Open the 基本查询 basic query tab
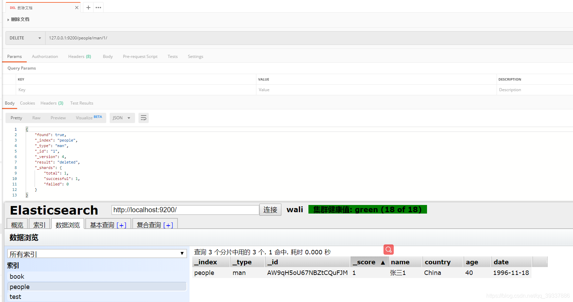 [x=102, y=225]
